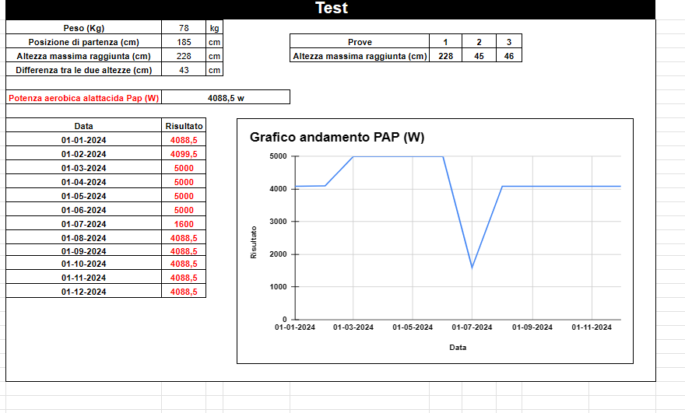Select the Prove column 2 header
Screen dimensions: 685x413
click(479, 41)
